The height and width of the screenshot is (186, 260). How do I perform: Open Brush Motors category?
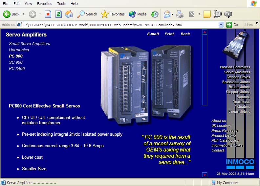click(239, 87)
